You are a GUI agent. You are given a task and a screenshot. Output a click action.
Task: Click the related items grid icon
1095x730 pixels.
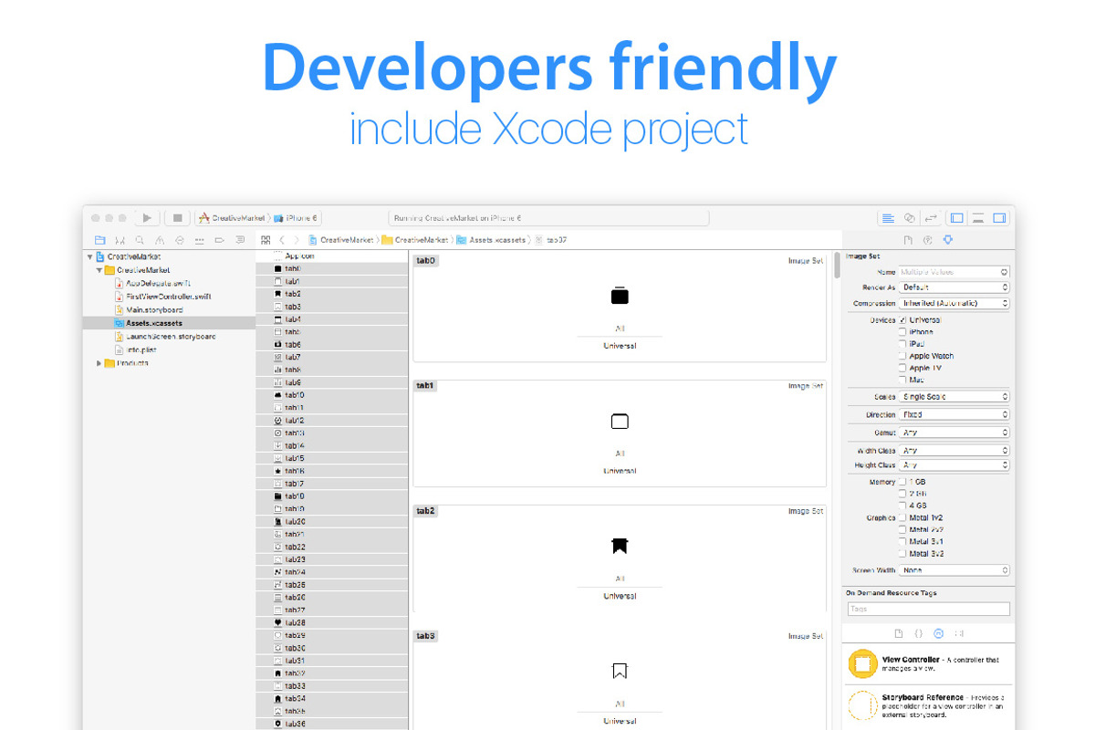(x=266, y=240)
